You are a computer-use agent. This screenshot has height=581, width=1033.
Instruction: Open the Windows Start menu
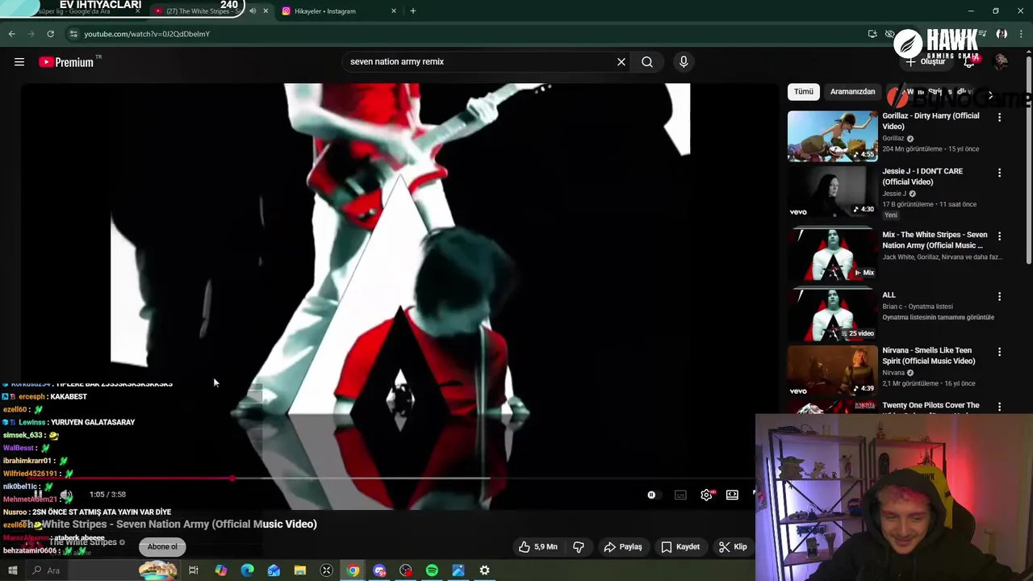pyautogui.click(x=12, y=571)
